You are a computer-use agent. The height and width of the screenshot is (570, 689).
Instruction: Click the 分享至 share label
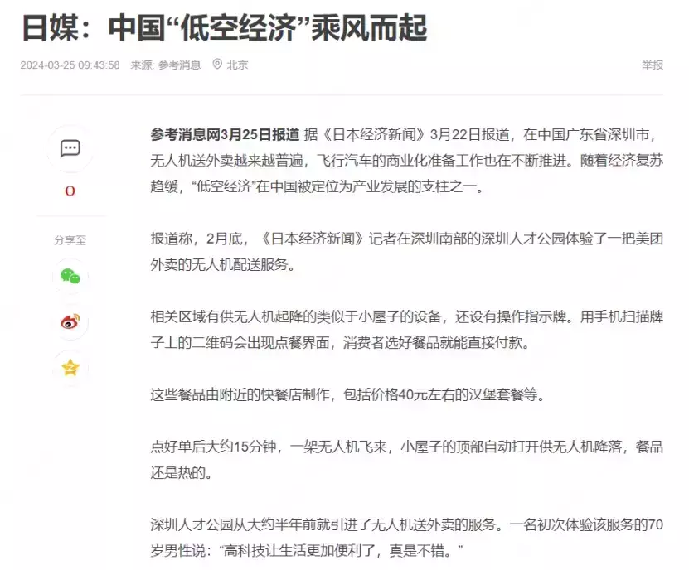tap(70, 240)
